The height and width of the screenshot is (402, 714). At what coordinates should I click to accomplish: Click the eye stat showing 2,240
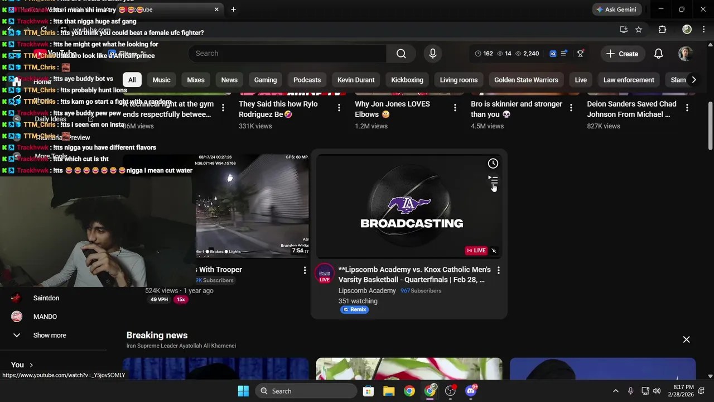pos(527,54)
